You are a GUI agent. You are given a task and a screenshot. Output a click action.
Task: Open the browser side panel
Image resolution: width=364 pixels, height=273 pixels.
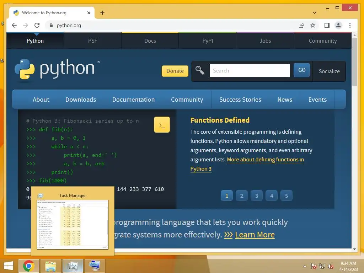[327, 25]
